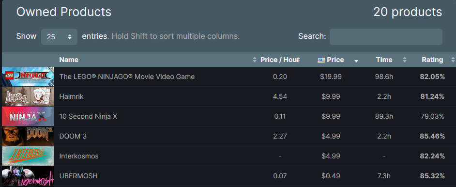Open the Haimrik game thumbnail
The image size is (456, 187).
[28, 96]
